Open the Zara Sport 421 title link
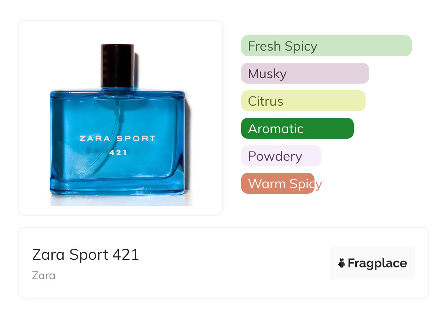This screenshot has width=447, height=317. tap(86, 255)
